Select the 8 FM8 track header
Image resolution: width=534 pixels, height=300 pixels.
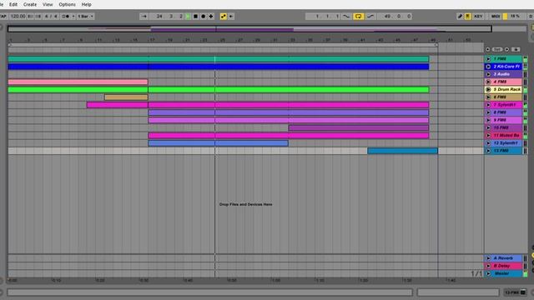pos(503,112)
